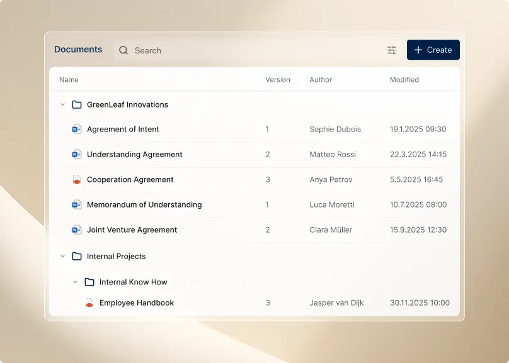Click version number of Cooperation Agreement
Image resolution: width=509 pixels, height=363 pixels.
(x=268, y=179)
